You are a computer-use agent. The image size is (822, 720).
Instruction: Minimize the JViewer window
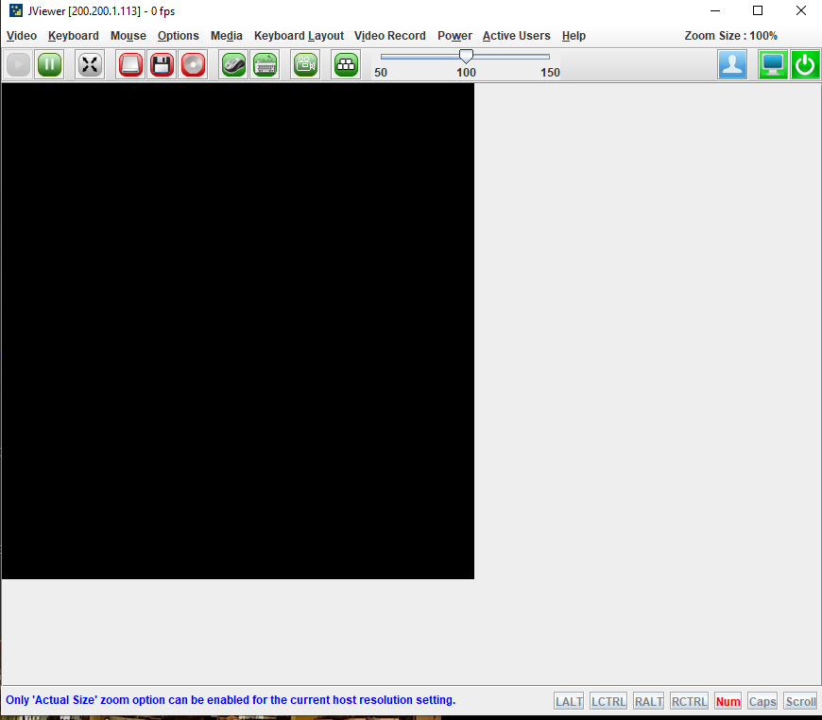coord(715,10)
